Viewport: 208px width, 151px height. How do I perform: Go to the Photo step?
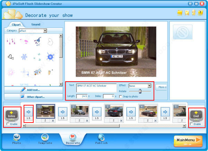(17, 139)
